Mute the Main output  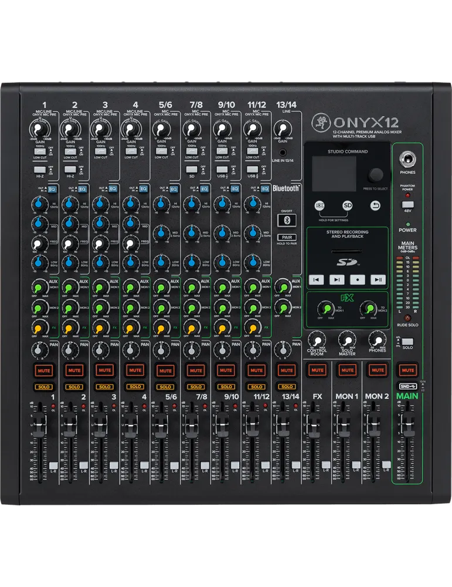click(407, 370)
